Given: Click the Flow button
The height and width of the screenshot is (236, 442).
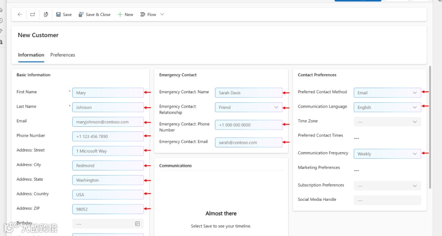Looking at the screenshot, I should 148,14.
